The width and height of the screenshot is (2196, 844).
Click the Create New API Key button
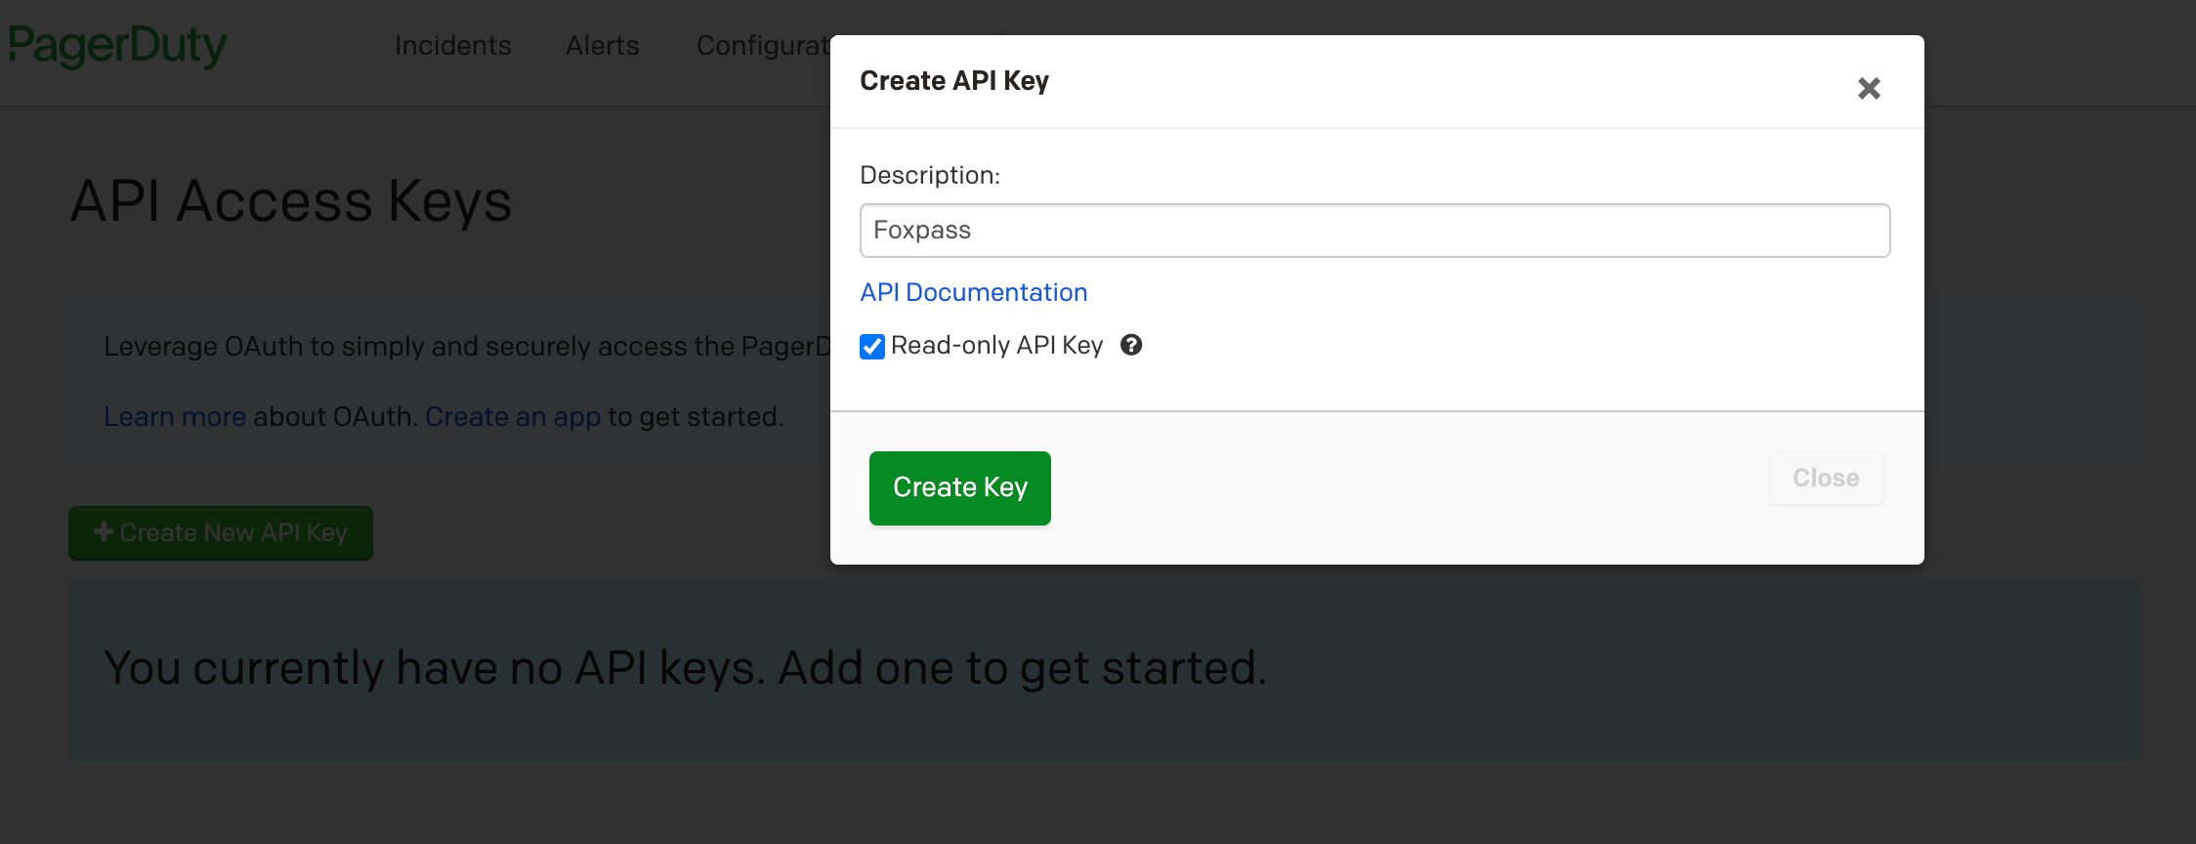221,532
